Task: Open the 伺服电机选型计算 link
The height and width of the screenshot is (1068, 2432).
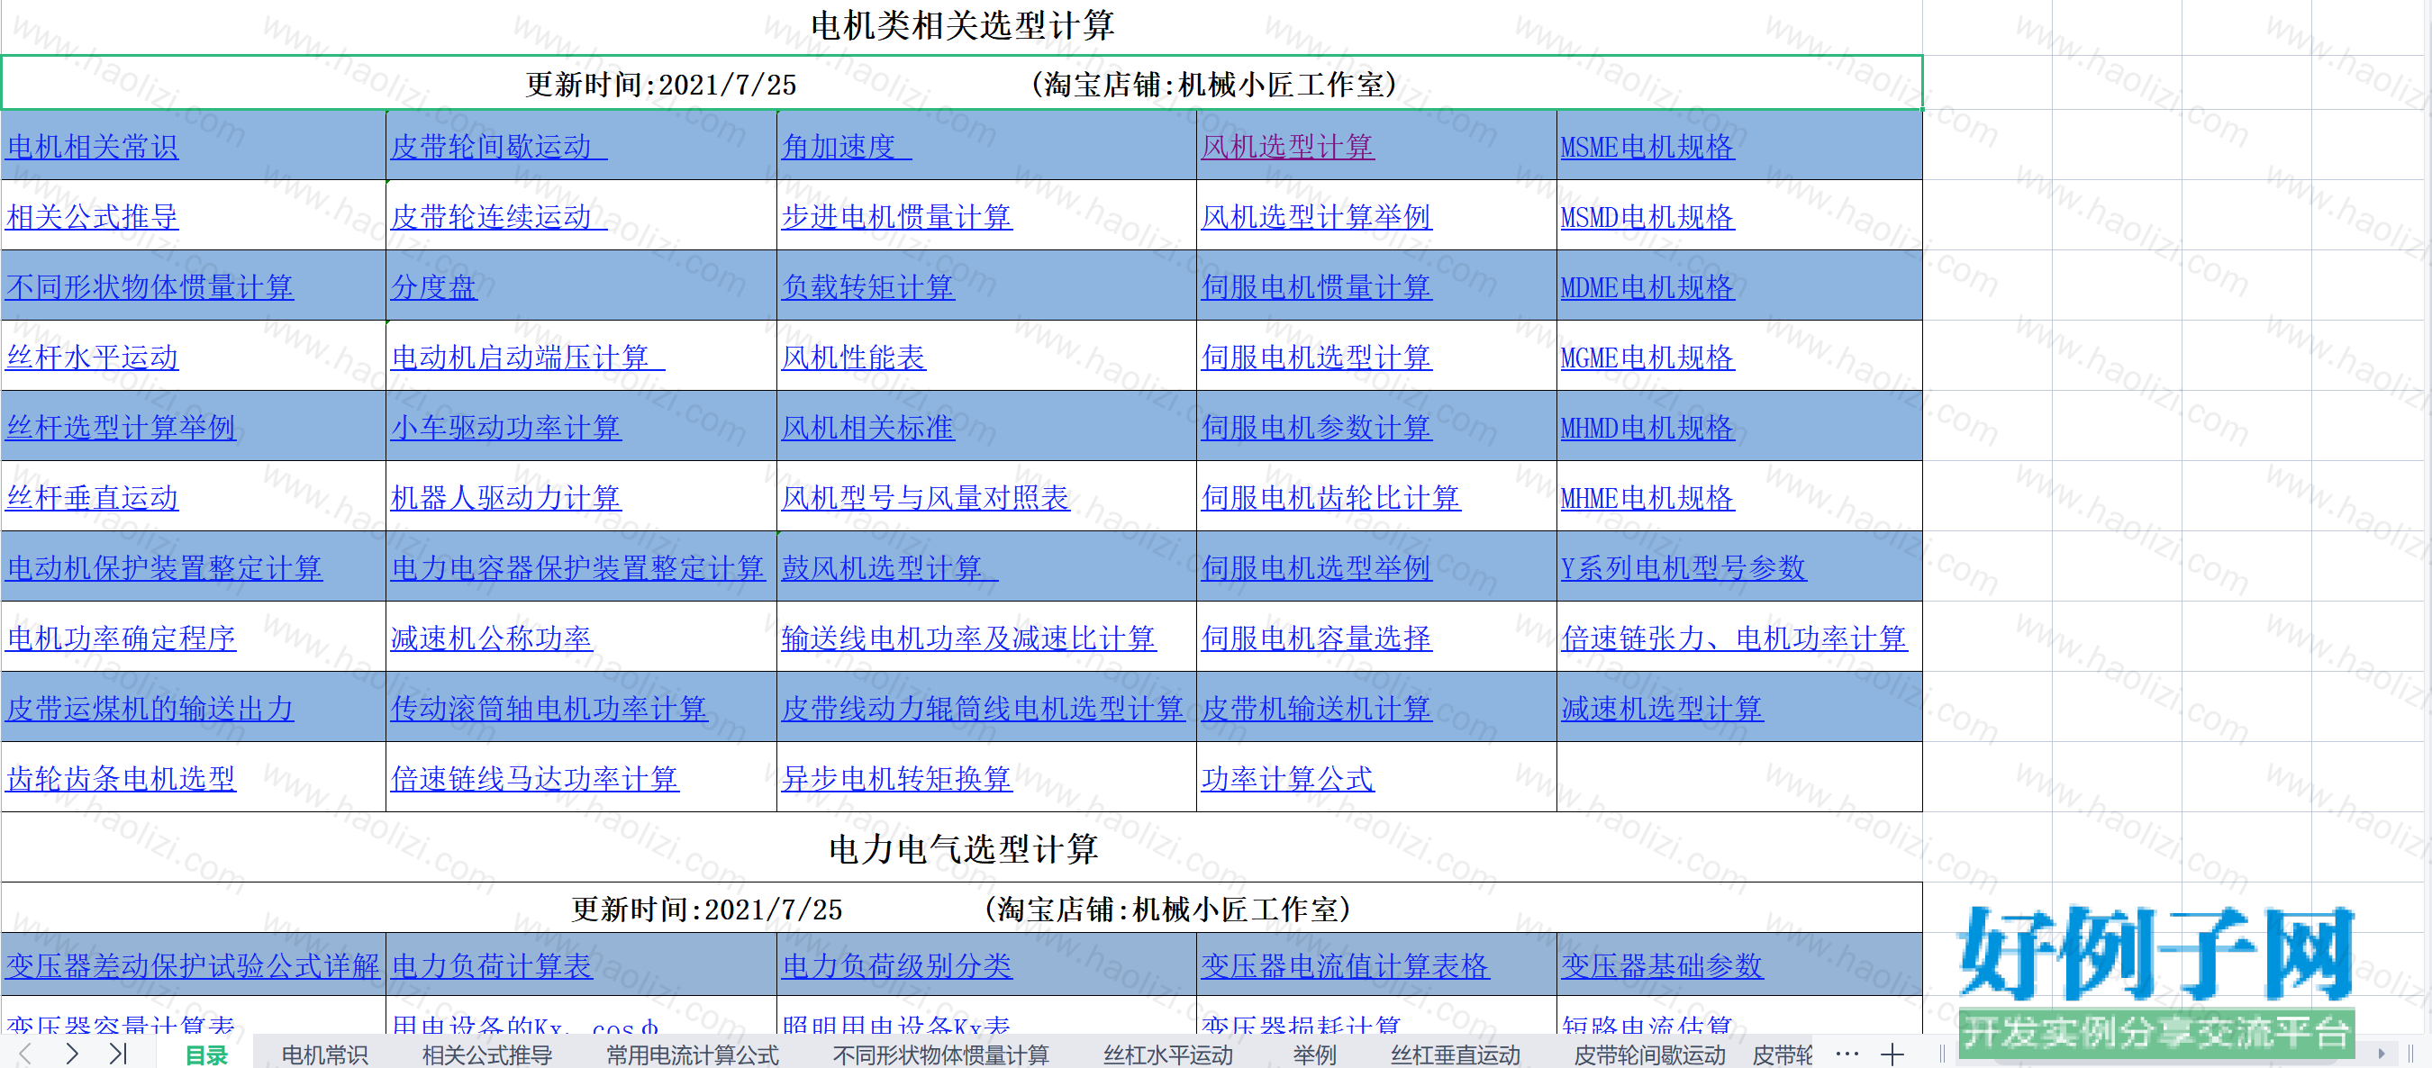Action: [1317, 358]
